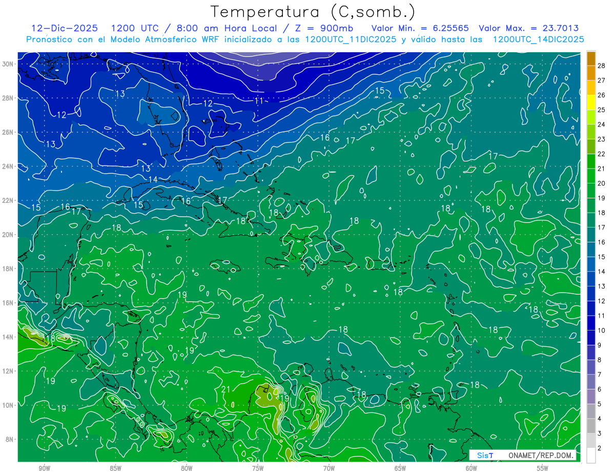Select the "55W" longitude label
615x475 pixels.
(543, 468)
